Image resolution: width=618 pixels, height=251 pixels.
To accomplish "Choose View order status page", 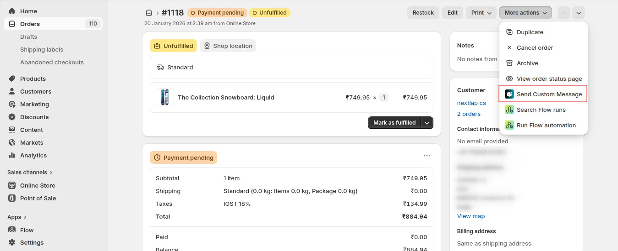I will click(549, 78).
